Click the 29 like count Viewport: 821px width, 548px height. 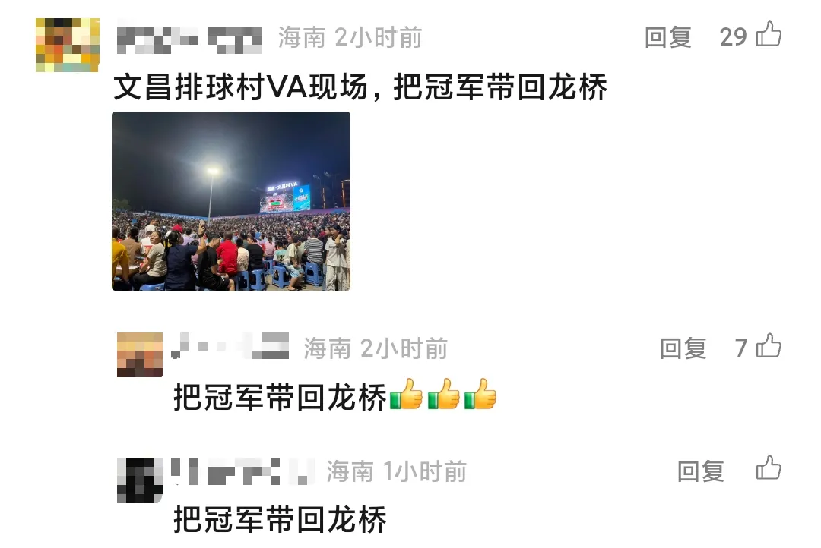point(733,37)
